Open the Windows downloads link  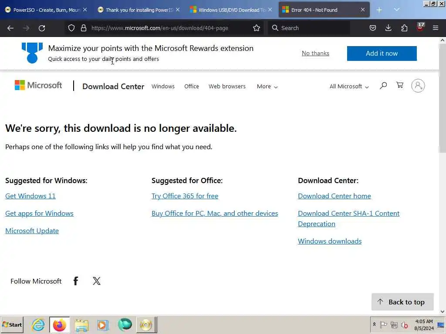click(x=330, y=241)
